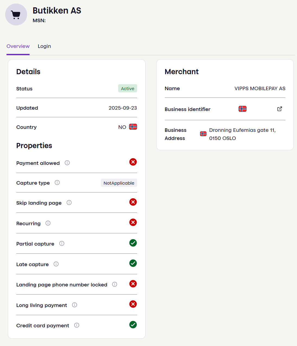The image size is (297, 346).
Task: Click the MSN label under Butikken AS
Action: pos(38,20)
